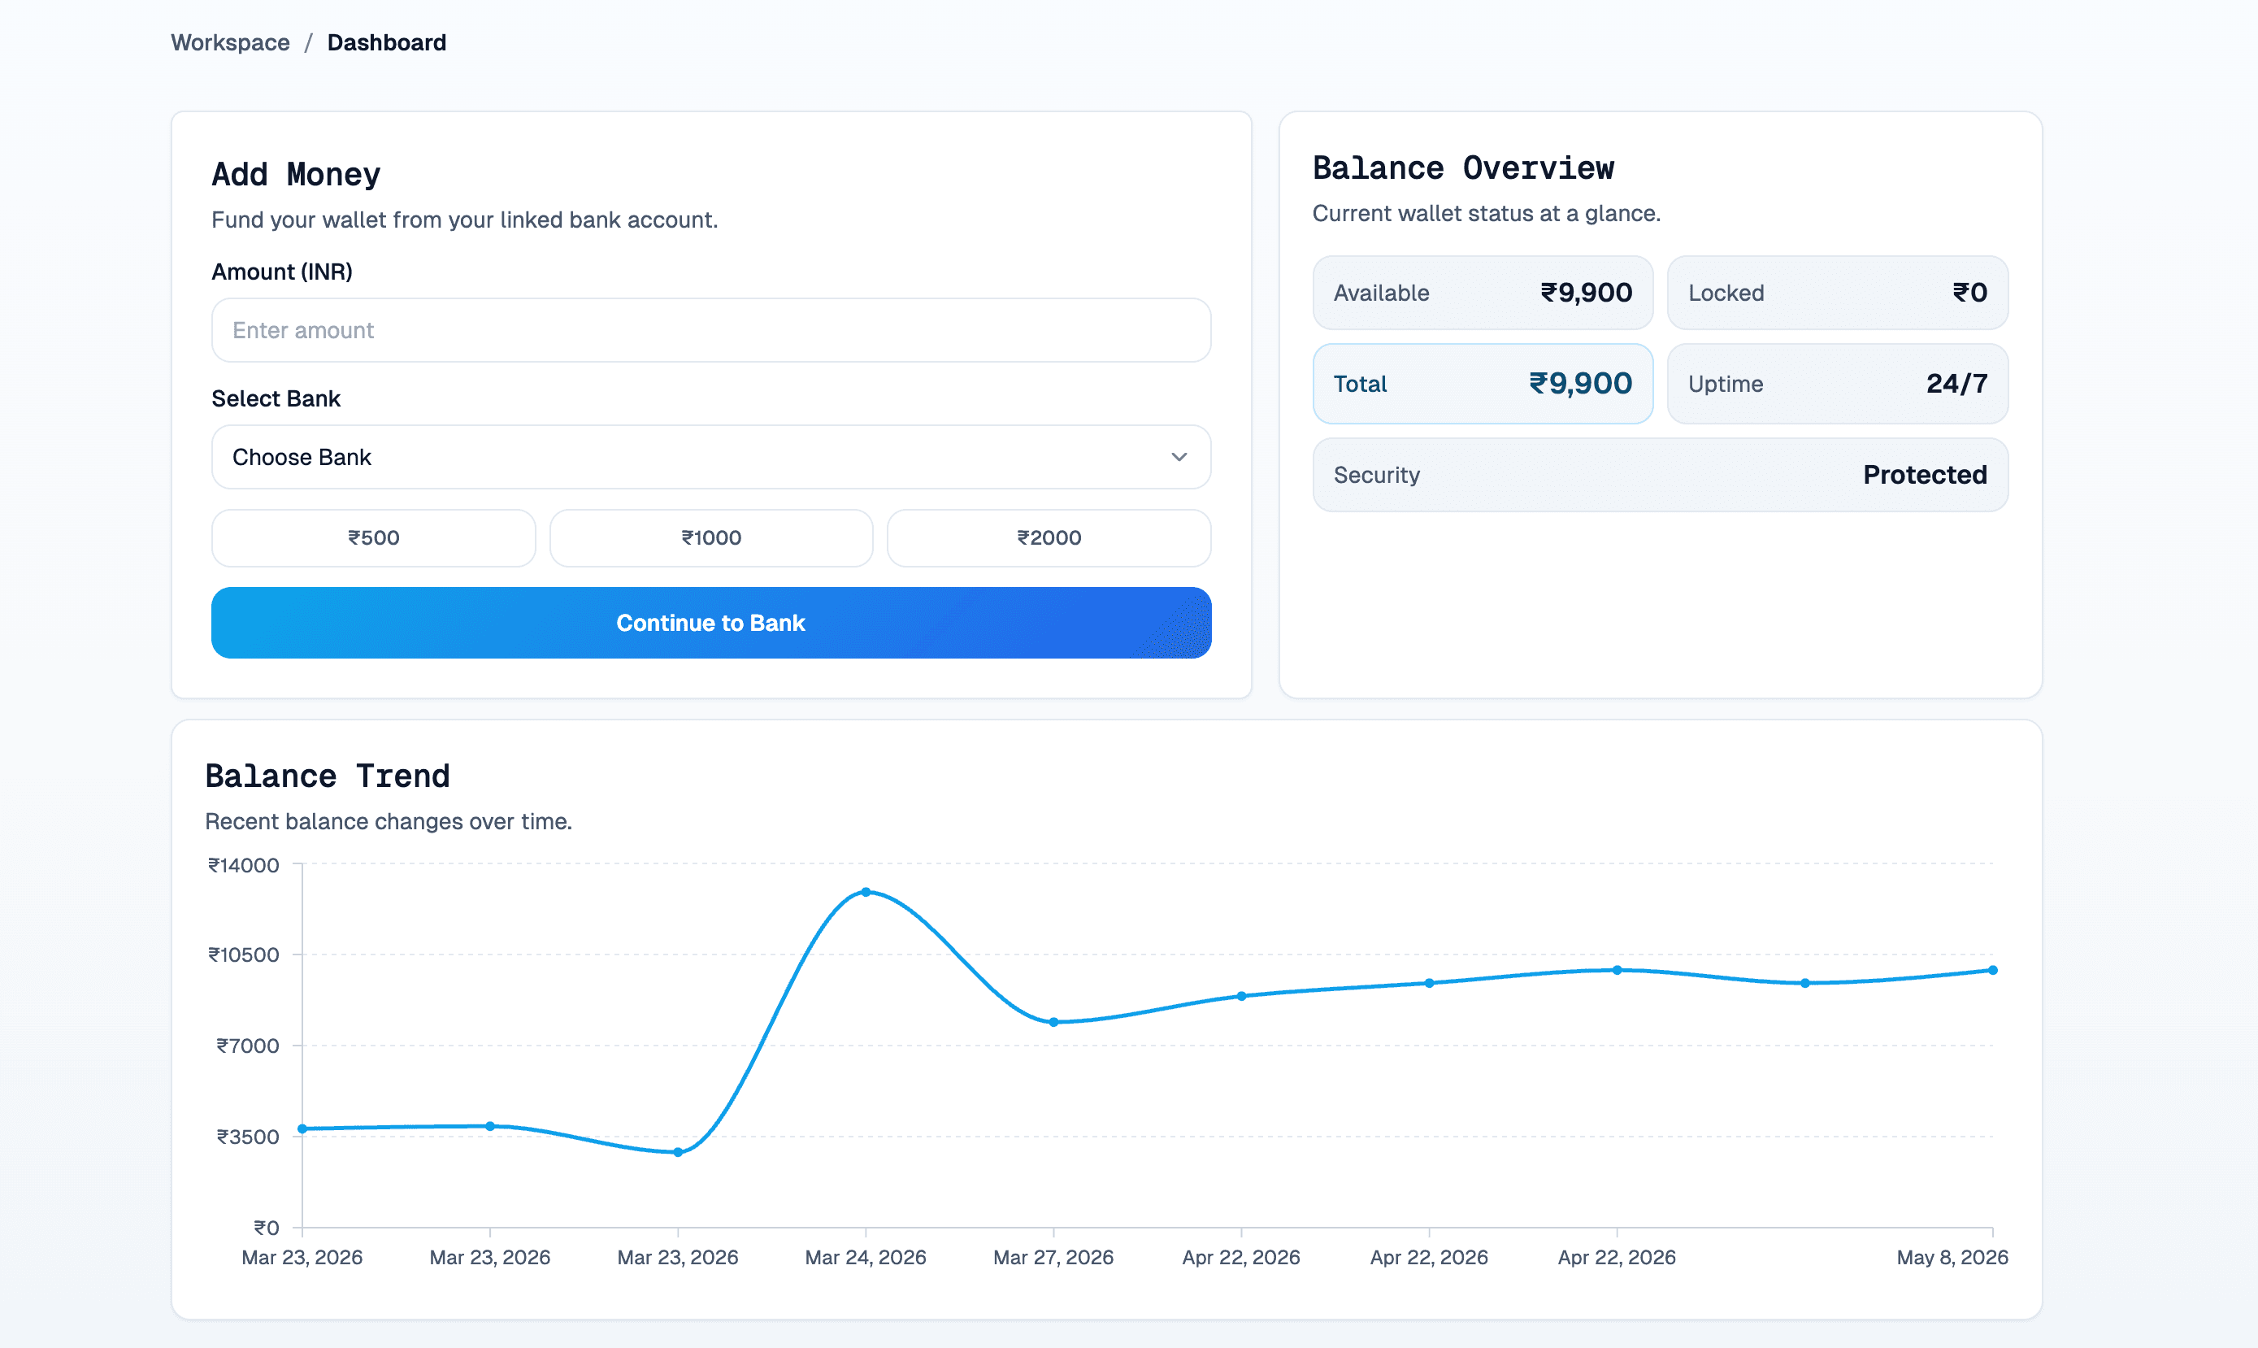The width and height of the screenshot is (2258, 1348).
Task: Click the peak data point above Mar 24, 2026
Action: [x=866, y=892]
